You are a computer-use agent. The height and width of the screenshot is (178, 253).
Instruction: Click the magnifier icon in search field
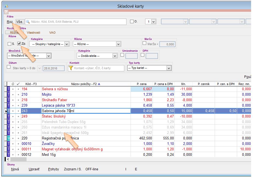click(x=28, y=22)
